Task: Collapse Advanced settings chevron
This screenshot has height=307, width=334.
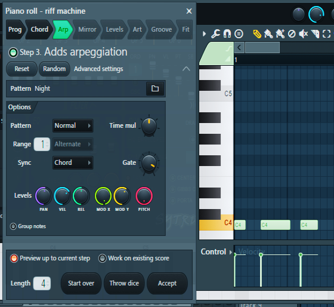Action: click(186, 69)
